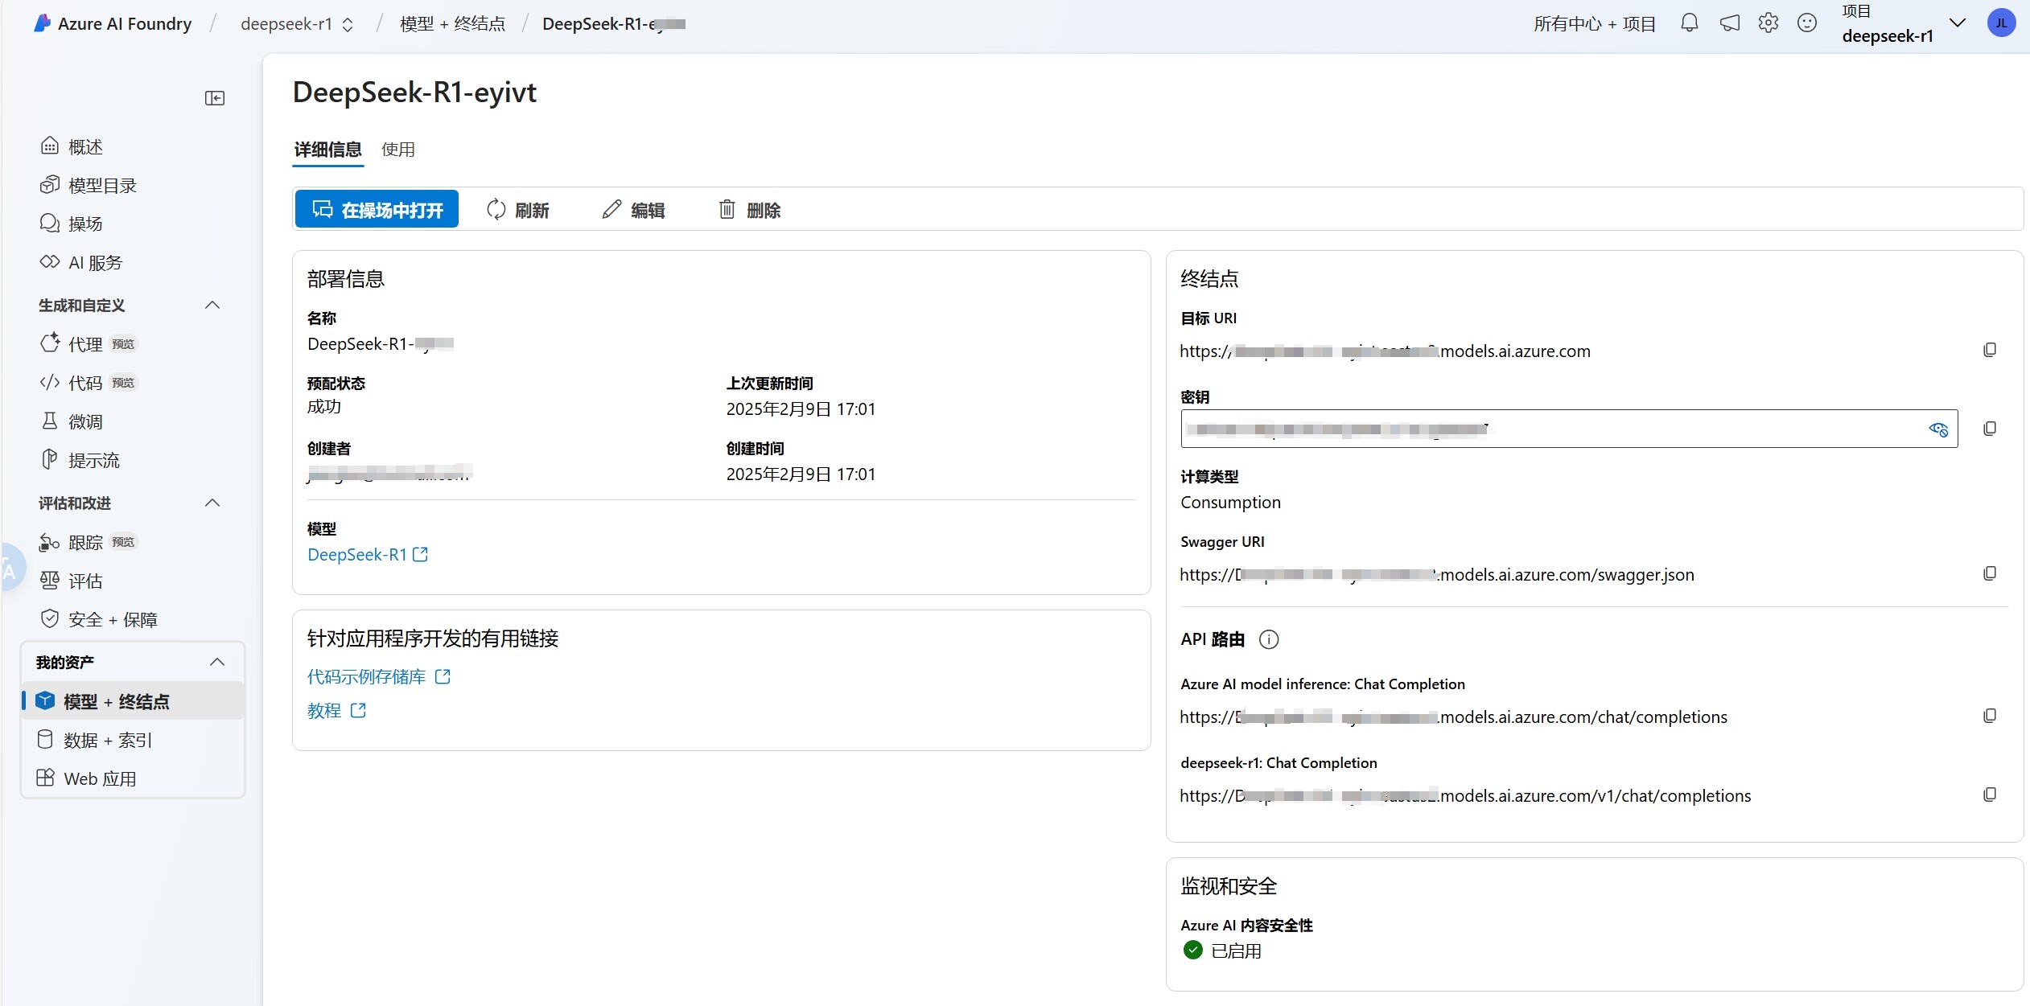Open AI 服务 in sidebar
Image resolution: width=2030 pixels, height=1006 pixels.
[80, 262]
